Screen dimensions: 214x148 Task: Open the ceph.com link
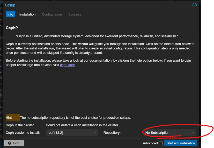pos(67,65)
